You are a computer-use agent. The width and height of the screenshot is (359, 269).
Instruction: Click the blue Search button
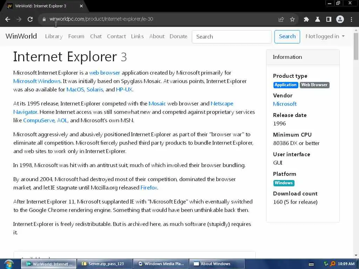click(x=287, y=36)
